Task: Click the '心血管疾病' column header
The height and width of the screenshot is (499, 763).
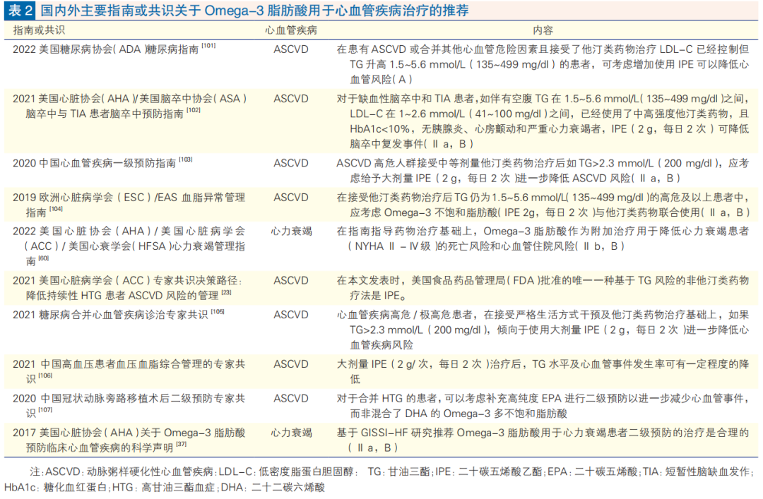Action: tap(291, 30)
